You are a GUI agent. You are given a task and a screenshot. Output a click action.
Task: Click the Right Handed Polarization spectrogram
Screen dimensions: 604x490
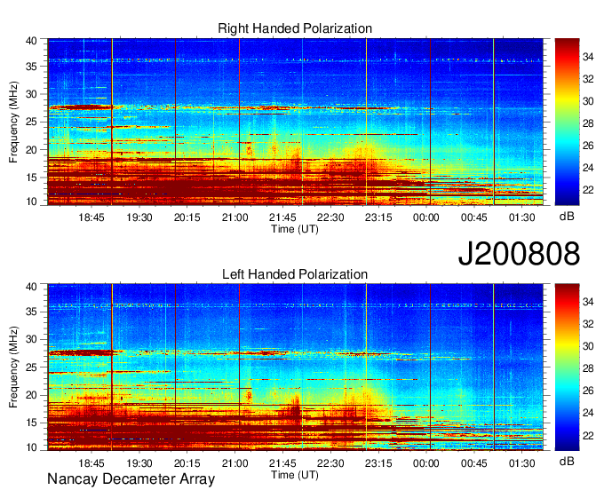[295, 122]
